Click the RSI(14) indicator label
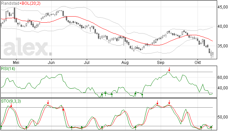 point(8,69)
